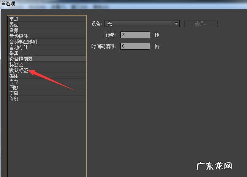247x177 pixels.
Task: Select 常规 in the preferences list
Action: tap(47, 19)
